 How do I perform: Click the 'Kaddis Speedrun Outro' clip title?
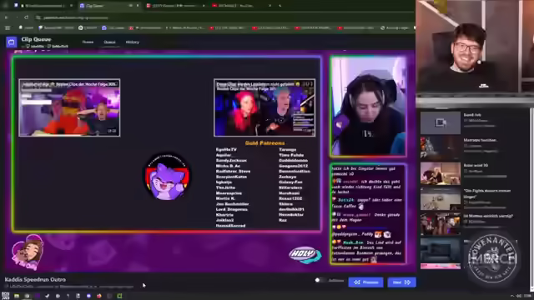click(x=35, y=280)
